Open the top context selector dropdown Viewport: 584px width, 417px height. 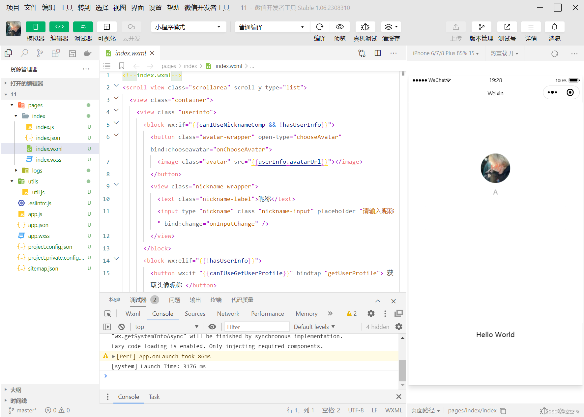(x=167, y=327)
